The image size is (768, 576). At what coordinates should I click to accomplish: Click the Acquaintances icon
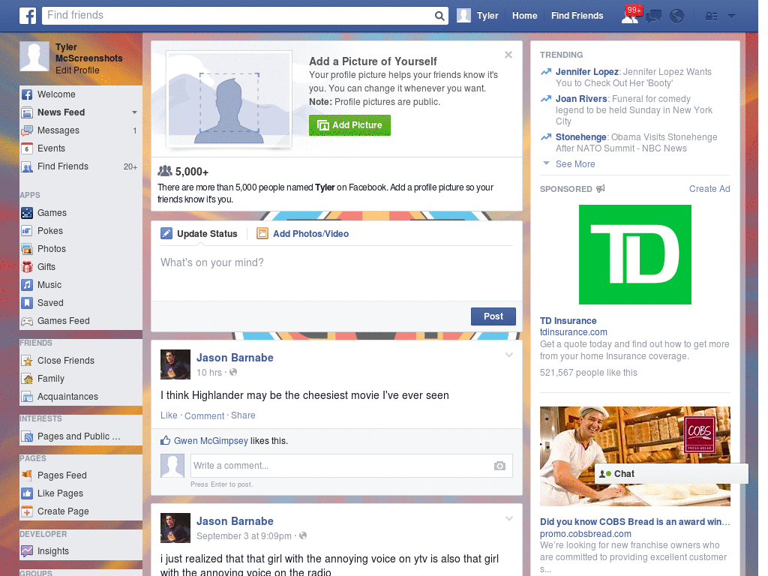pos(27,397)
